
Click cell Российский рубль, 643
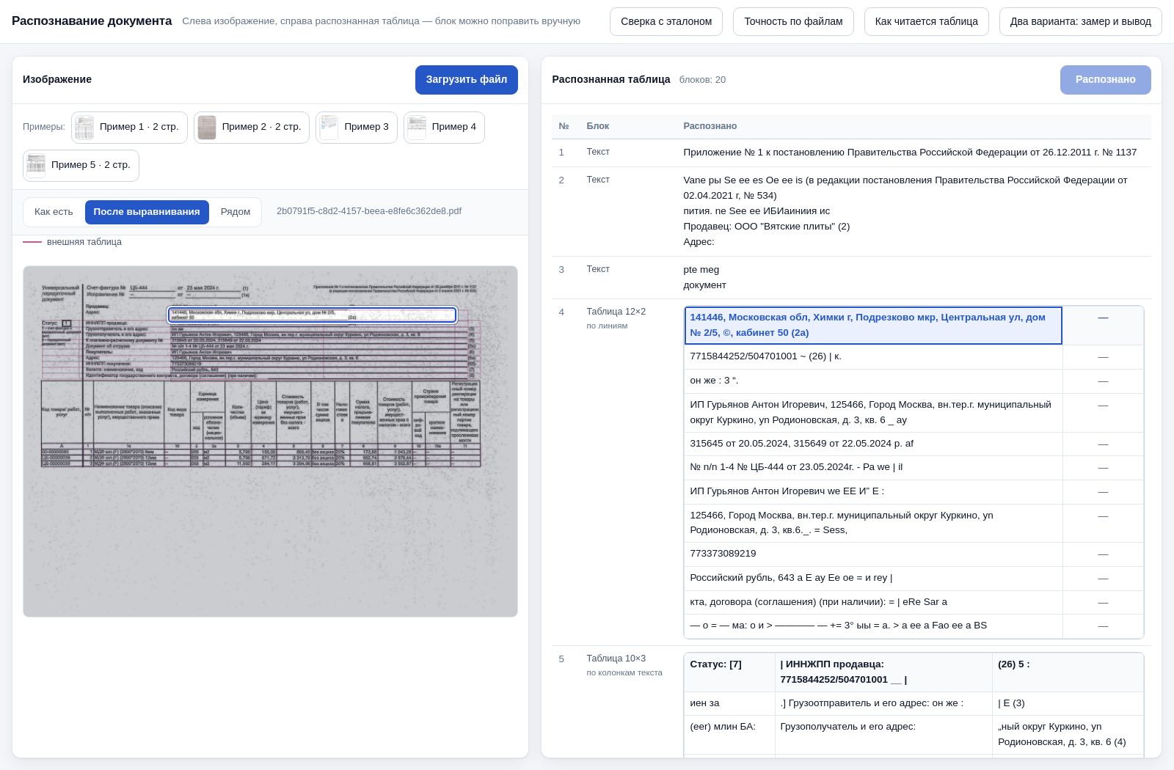[873, 578]
